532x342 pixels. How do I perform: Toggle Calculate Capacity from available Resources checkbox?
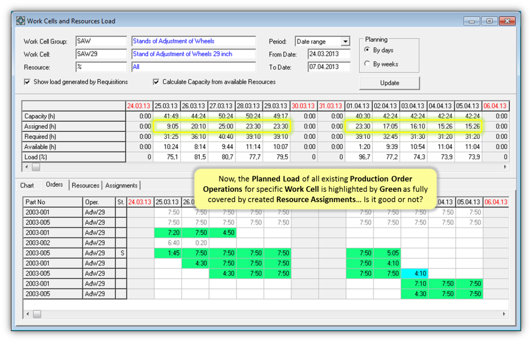[x=156, y=82]
